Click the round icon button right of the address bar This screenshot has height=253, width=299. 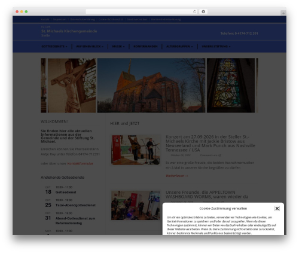pos(203,11)
